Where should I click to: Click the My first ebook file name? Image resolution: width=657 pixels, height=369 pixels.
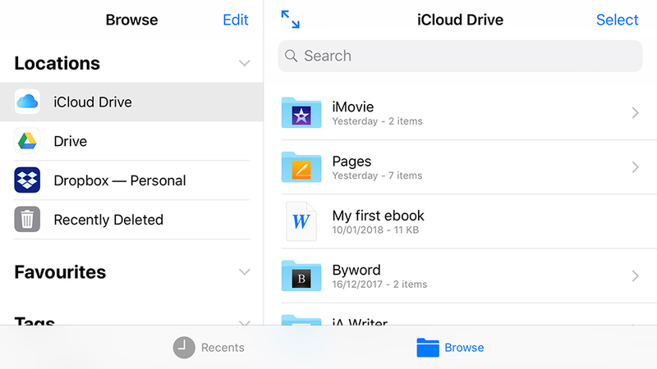(x=378, y=216)
